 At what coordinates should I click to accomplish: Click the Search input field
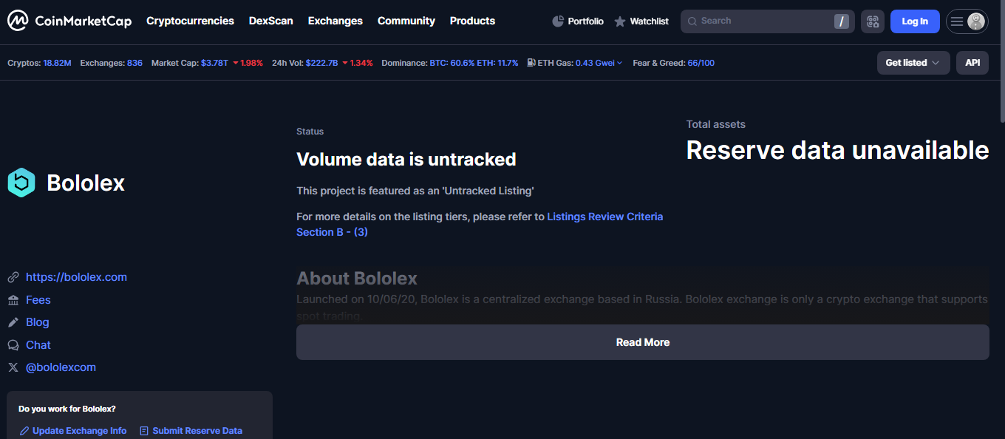767,21
